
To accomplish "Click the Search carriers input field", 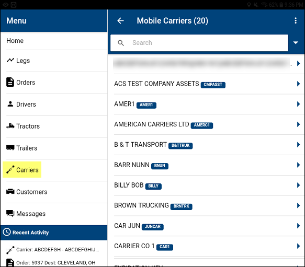I will pyautogui.click(x=199, y=43).
